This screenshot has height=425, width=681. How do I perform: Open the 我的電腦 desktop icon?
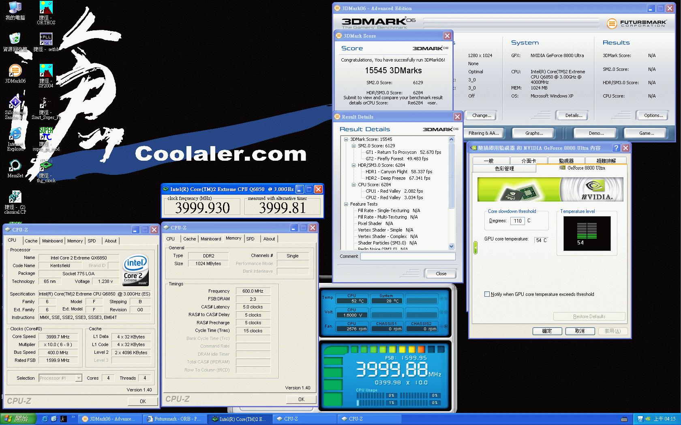[15, 11]
